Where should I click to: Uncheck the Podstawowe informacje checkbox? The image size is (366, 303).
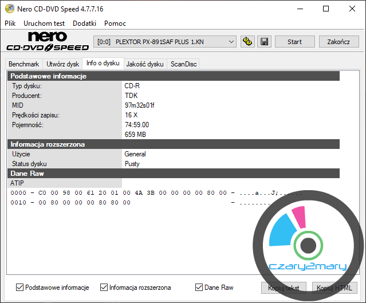[20, 288]
